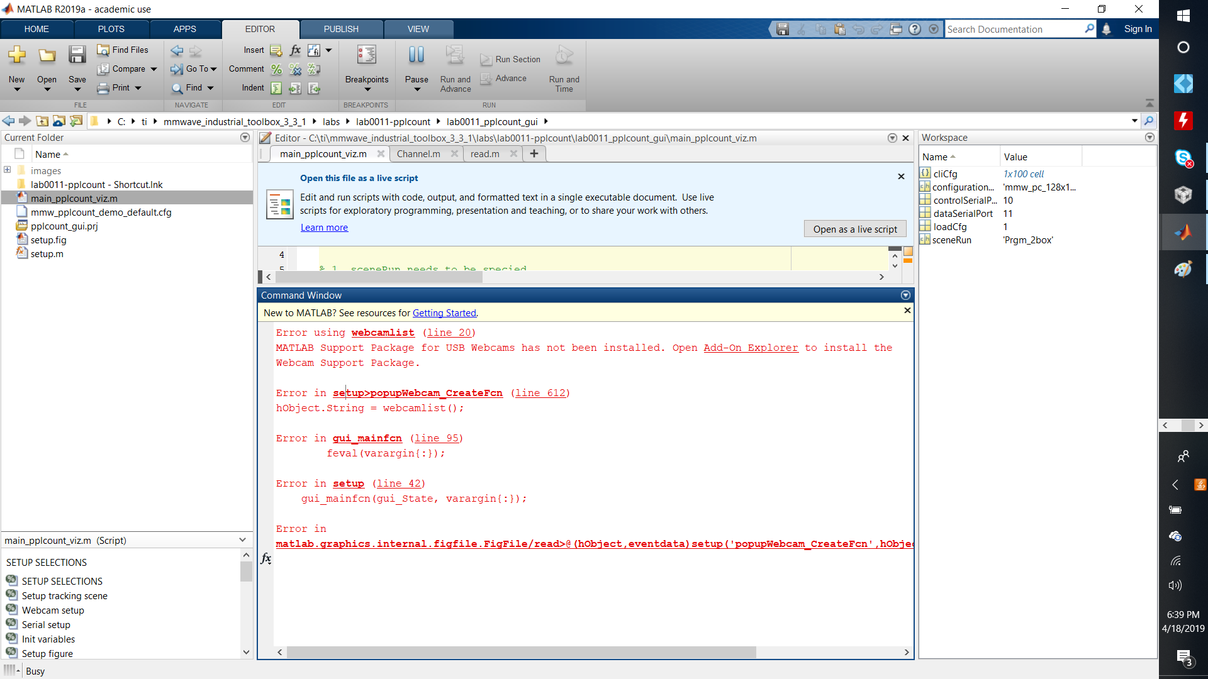Switch to the PUBLISH ribbon tab
The image size is (1208, 679).
[x=341, y=29]
